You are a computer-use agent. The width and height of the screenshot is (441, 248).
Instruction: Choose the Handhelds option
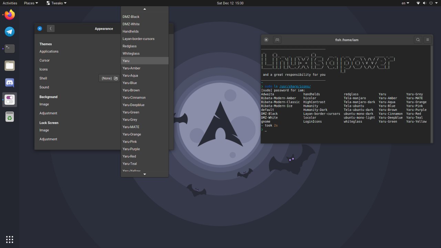[x=145, y=31]
